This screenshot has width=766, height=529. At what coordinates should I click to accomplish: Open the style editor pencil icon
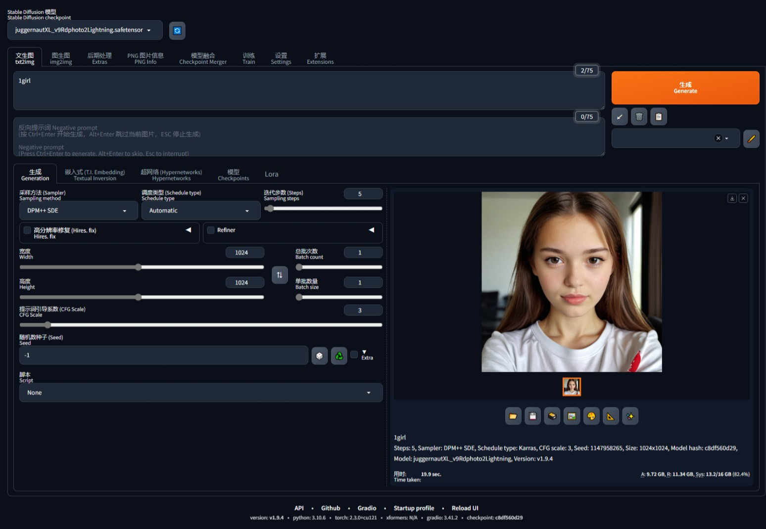point(751,138)
